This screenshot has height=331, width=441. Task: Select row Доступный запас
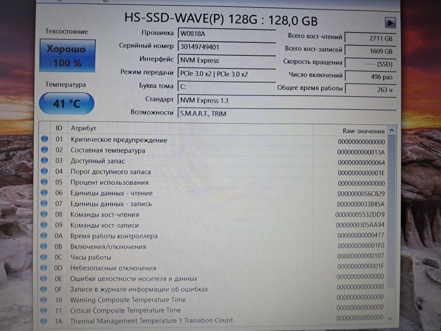(213, 161)
